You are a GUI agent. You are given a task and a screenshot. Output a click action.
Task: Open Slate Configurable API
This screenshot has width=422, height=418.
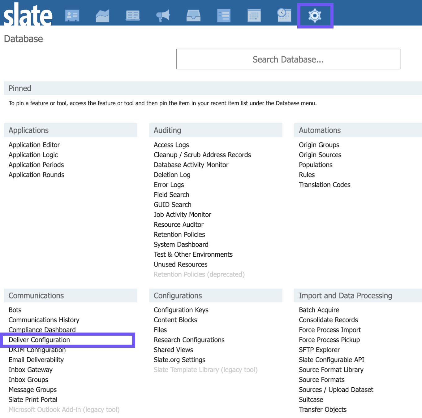tap(332, 360)
